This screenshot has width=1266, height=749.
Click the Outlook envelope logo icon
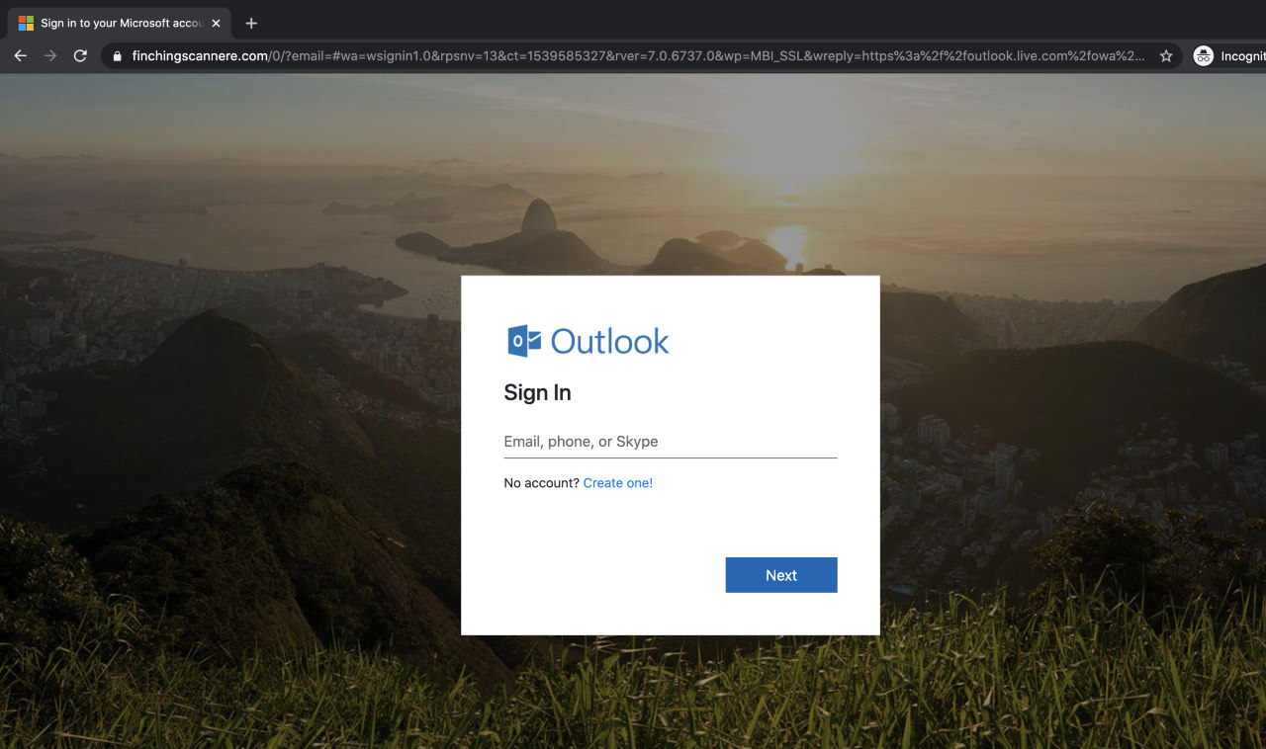524,341
